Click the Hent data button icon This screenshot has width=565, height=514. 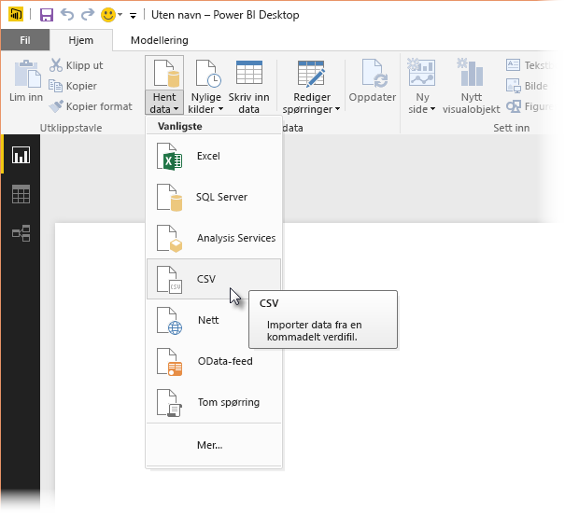pos(166,74)
